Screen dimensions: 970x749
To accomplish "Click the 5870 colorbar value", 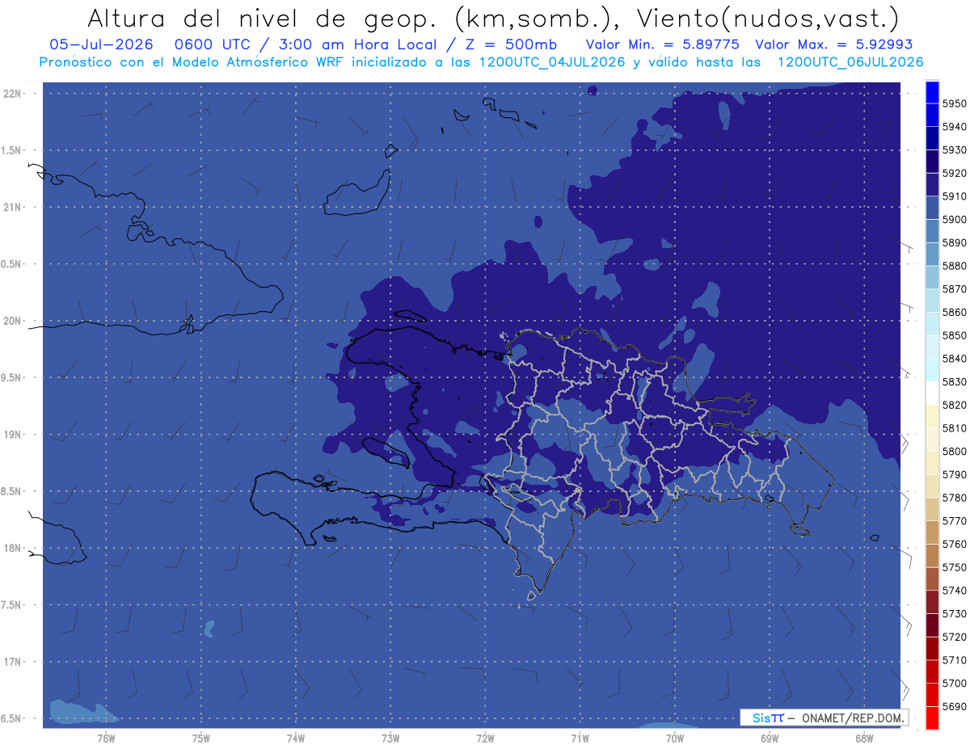I will tap(954, 288).
